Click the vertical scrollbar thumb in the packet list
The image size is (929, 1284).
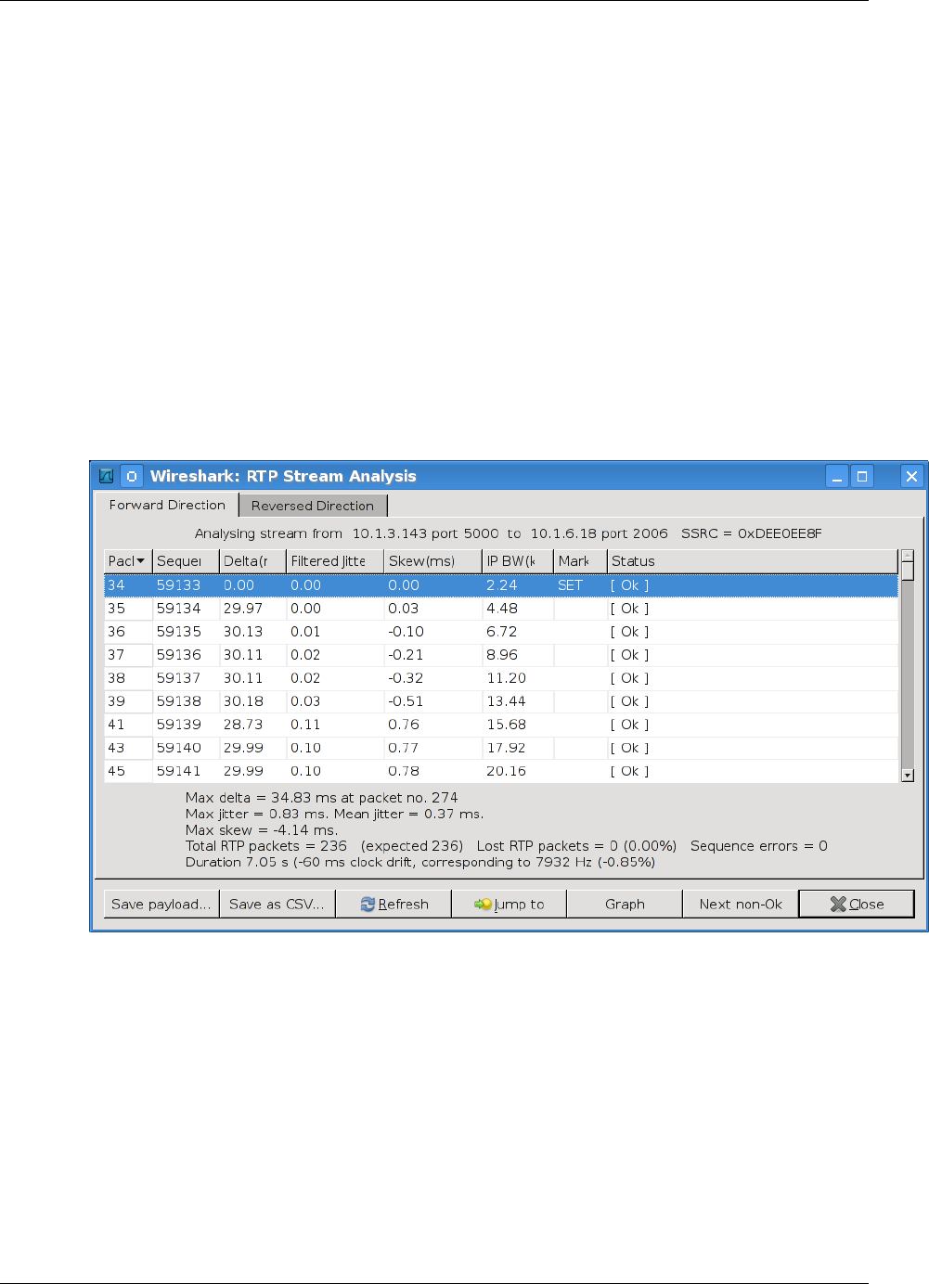point(908,571)
